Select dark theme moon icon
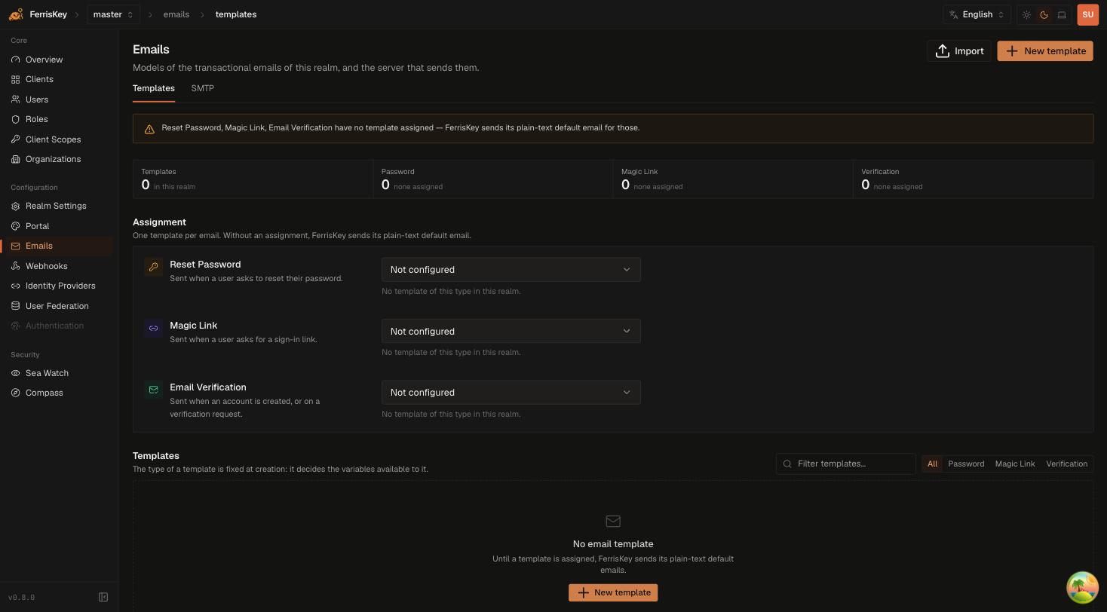Image resolution: width=1107 pixels, height=612 pixels. (1044, 14)
